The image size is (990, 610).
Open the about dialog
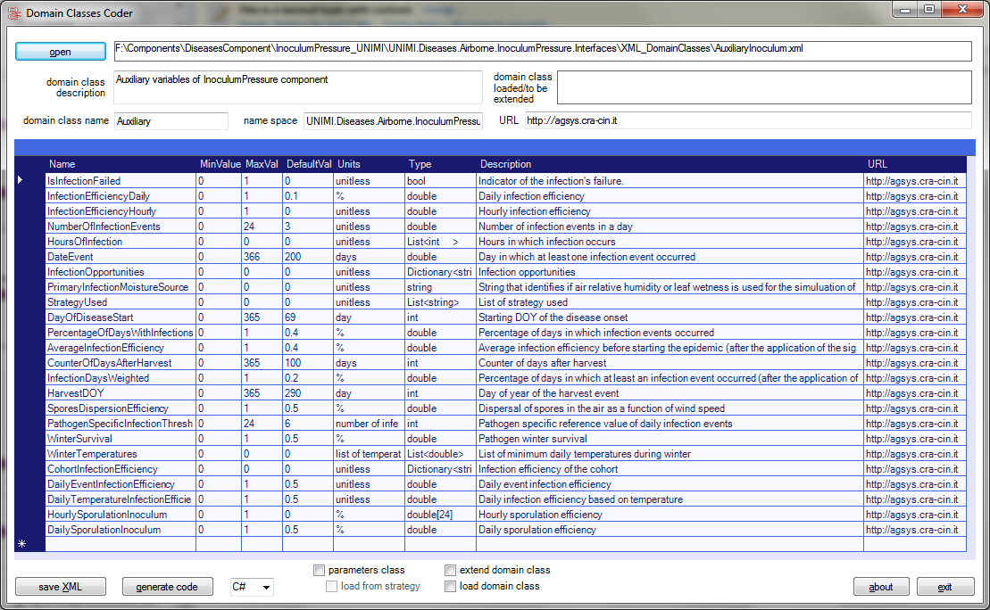(x=881, y=587)
